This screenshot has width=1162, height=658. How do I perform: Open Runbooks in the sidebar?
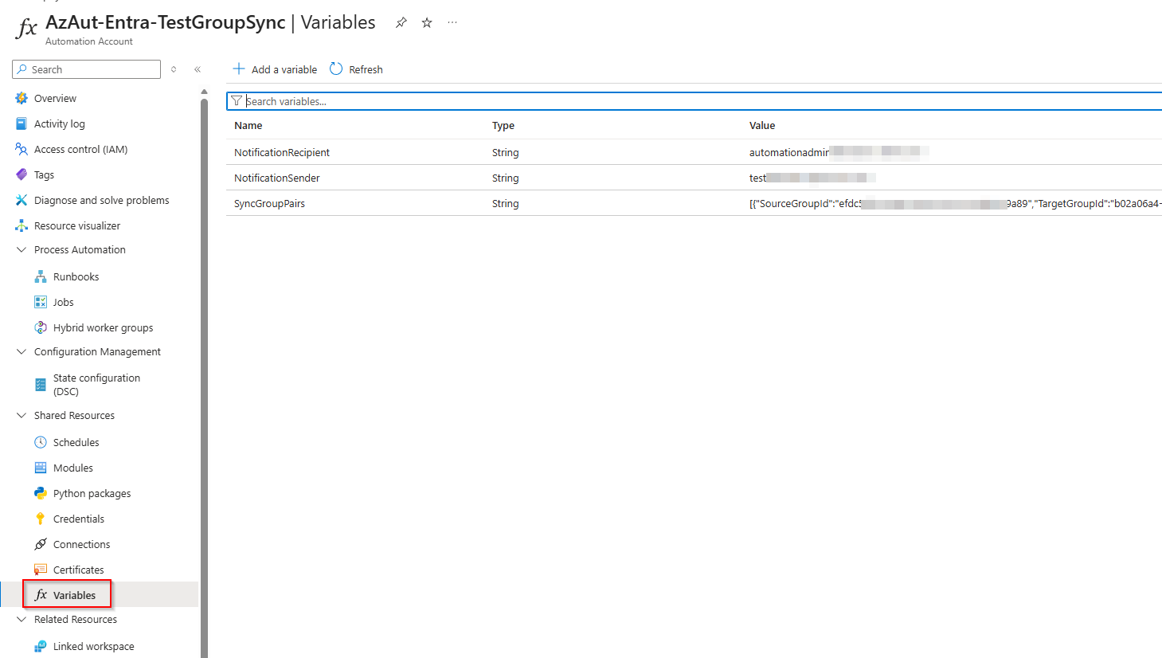[x=76, y=276]
